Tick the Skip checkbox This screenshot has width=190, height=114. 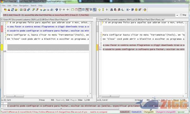pyautogui.click(x=181, y=15)
